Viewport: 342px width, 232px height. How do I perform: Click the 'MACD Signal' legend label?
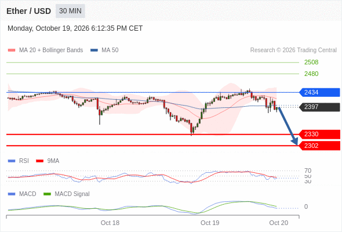point(72,194)
